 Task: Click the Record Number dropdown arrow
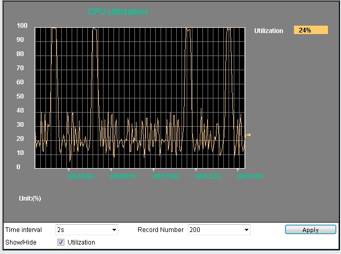246,230
